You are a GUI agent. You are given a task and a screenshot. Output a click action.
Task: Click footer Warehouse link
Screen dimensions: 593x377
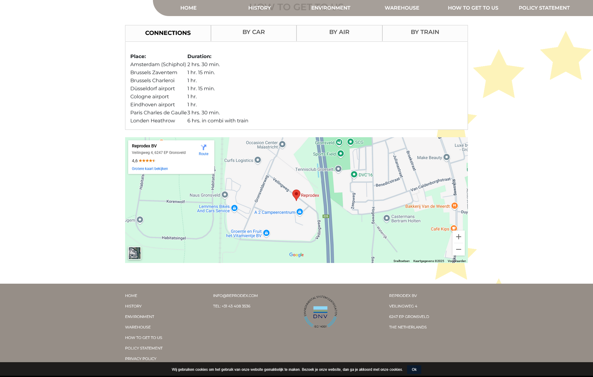(x=138, y=327)
